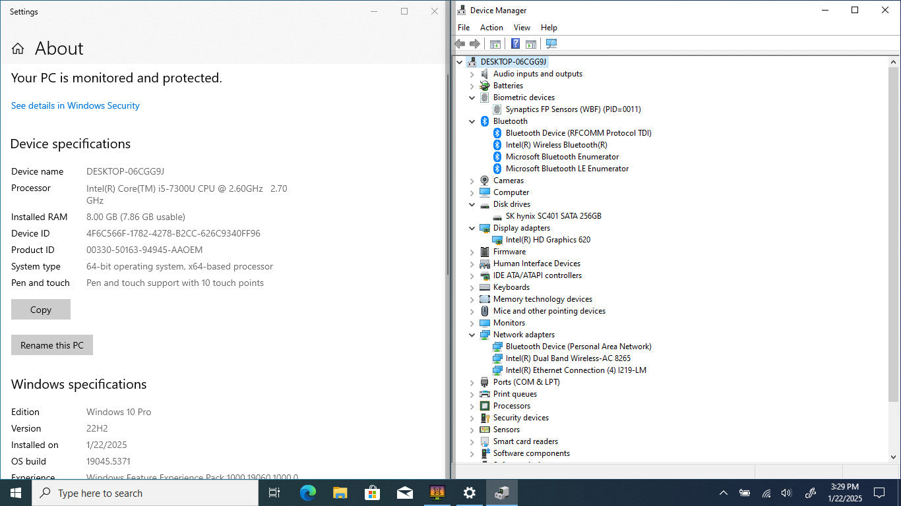Click the Windows Start button

coord(16,493)
